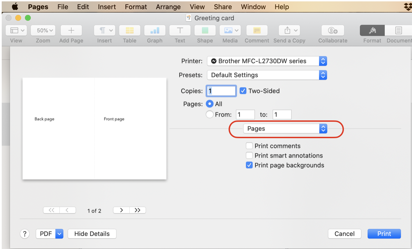Viewport: 412px width, 249px height.
Task: Click the Shape toolbar icon
Action: coord(205,30)
